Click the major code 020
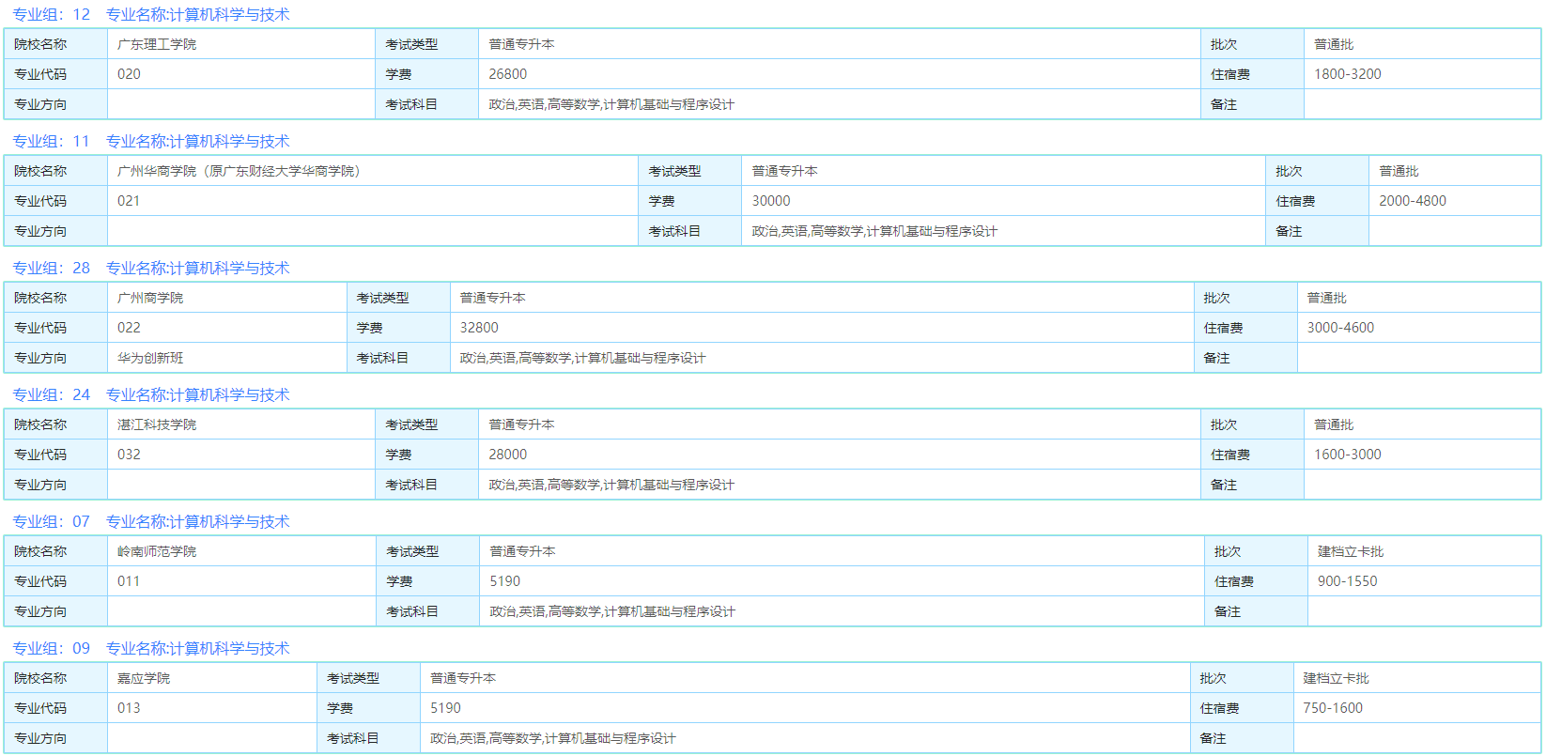1546x756 pixels. pyautogui.click(x=129, y=74)
